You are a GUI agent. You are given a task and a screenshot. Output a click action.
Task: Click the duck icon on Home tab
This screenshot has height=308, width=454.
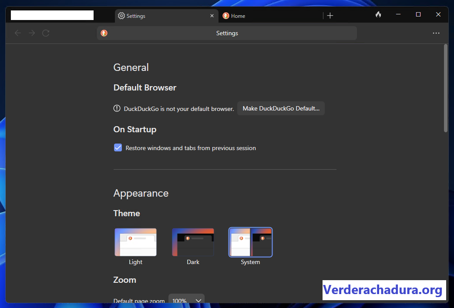pos(226,16)
